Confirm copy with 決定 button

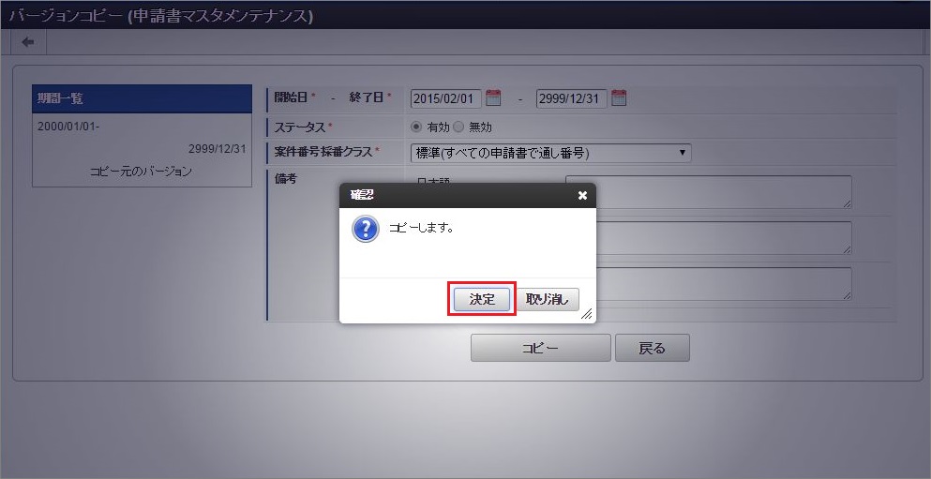point(482,299)
